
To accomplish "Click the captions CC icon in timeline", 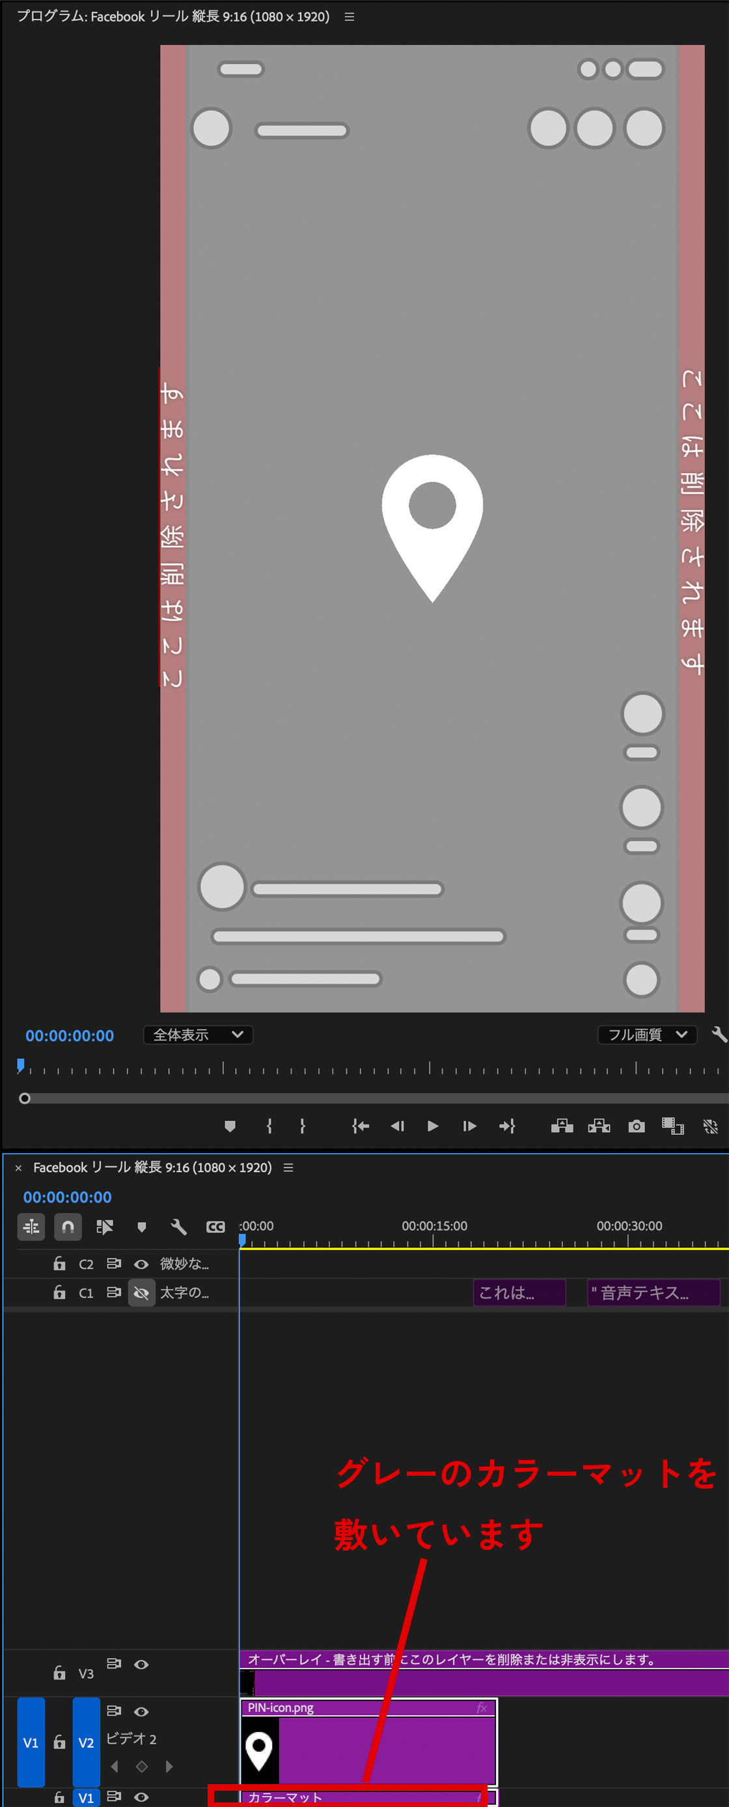I will [x=215, y=1227].
